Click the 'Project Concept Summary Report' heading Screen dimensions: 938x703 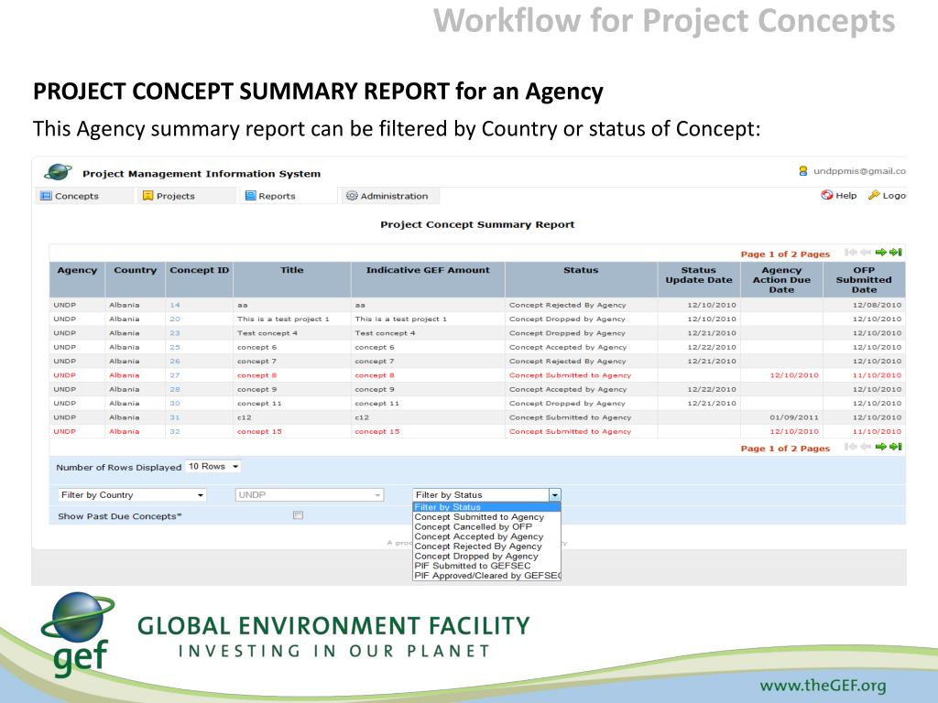477,225
